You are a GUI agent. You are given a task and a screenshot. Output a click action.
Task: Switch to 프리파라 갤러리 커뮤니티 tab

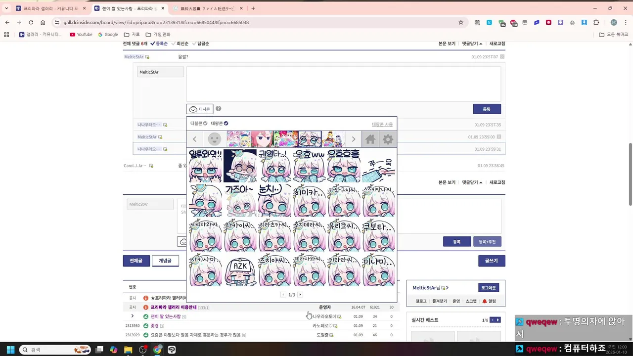tap(51, 8)
